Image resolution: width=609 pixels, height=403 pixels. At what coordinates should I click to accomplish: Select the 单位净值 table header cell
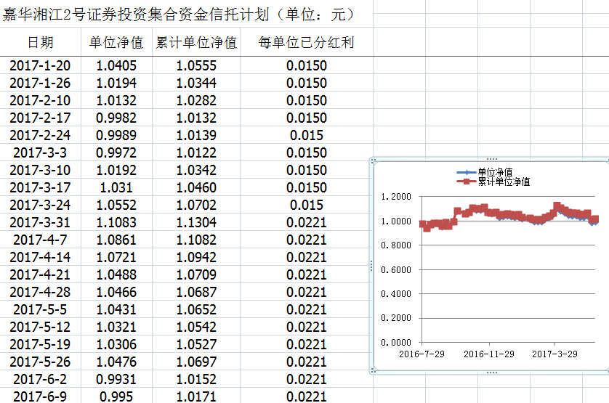coord(116,43)
